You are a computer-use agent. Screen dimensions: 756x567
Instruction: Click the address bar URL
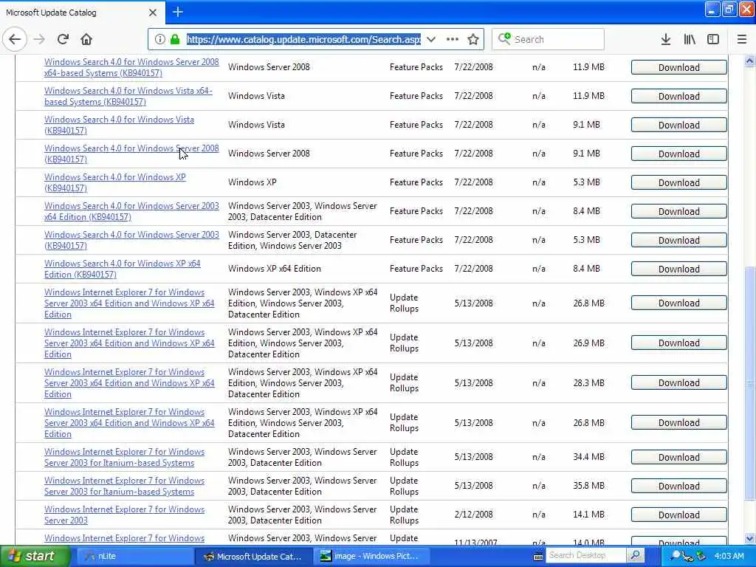[x=303, y=40]
